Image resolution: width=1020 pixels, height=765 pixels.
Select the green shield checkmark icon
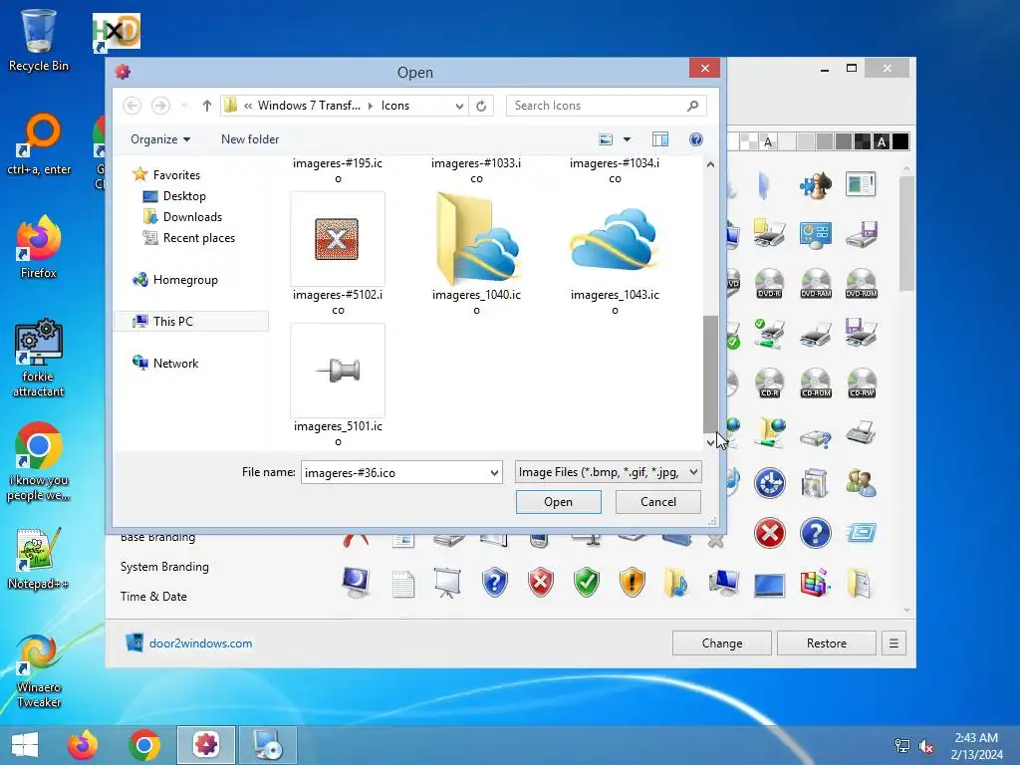(586, 582)
